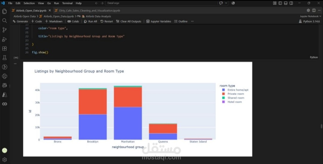Open Jupyter Variables panel
This screenshot has width=323, height=164.
pyautogui.click(x=159, y=21)
